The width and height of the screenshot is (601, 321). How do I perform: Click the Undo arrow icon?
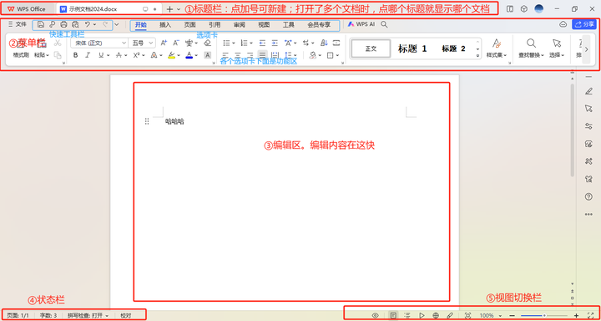point(88,24)
